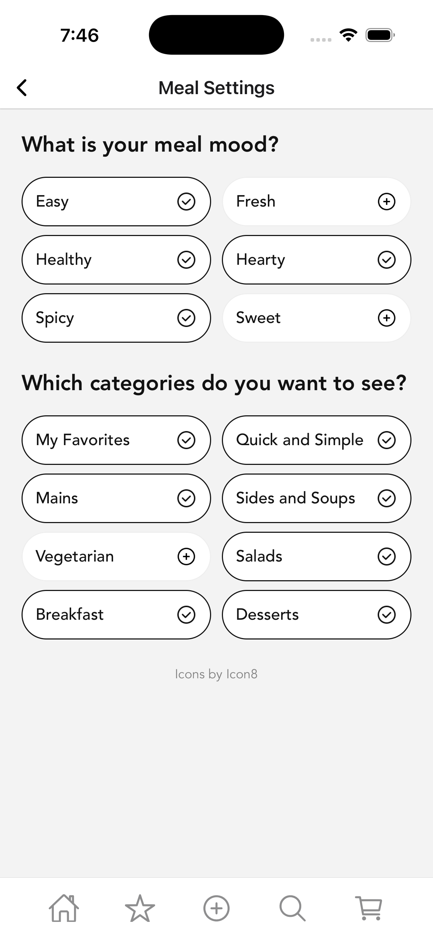
Task: Go back using the back chevron
Action: click(x=22, y=88)
